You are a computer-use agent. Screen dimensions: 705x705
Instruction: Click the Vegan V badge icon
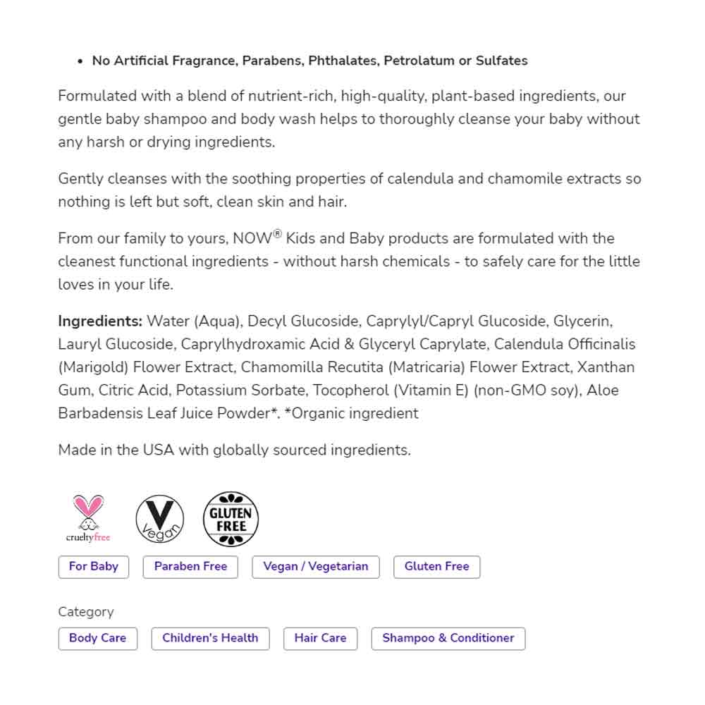[160, 519]
